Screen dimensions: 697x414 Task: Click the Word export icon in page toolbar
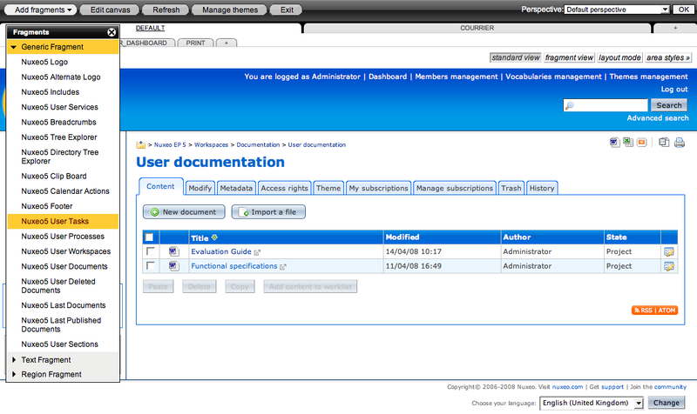click(x=615, y=143)
